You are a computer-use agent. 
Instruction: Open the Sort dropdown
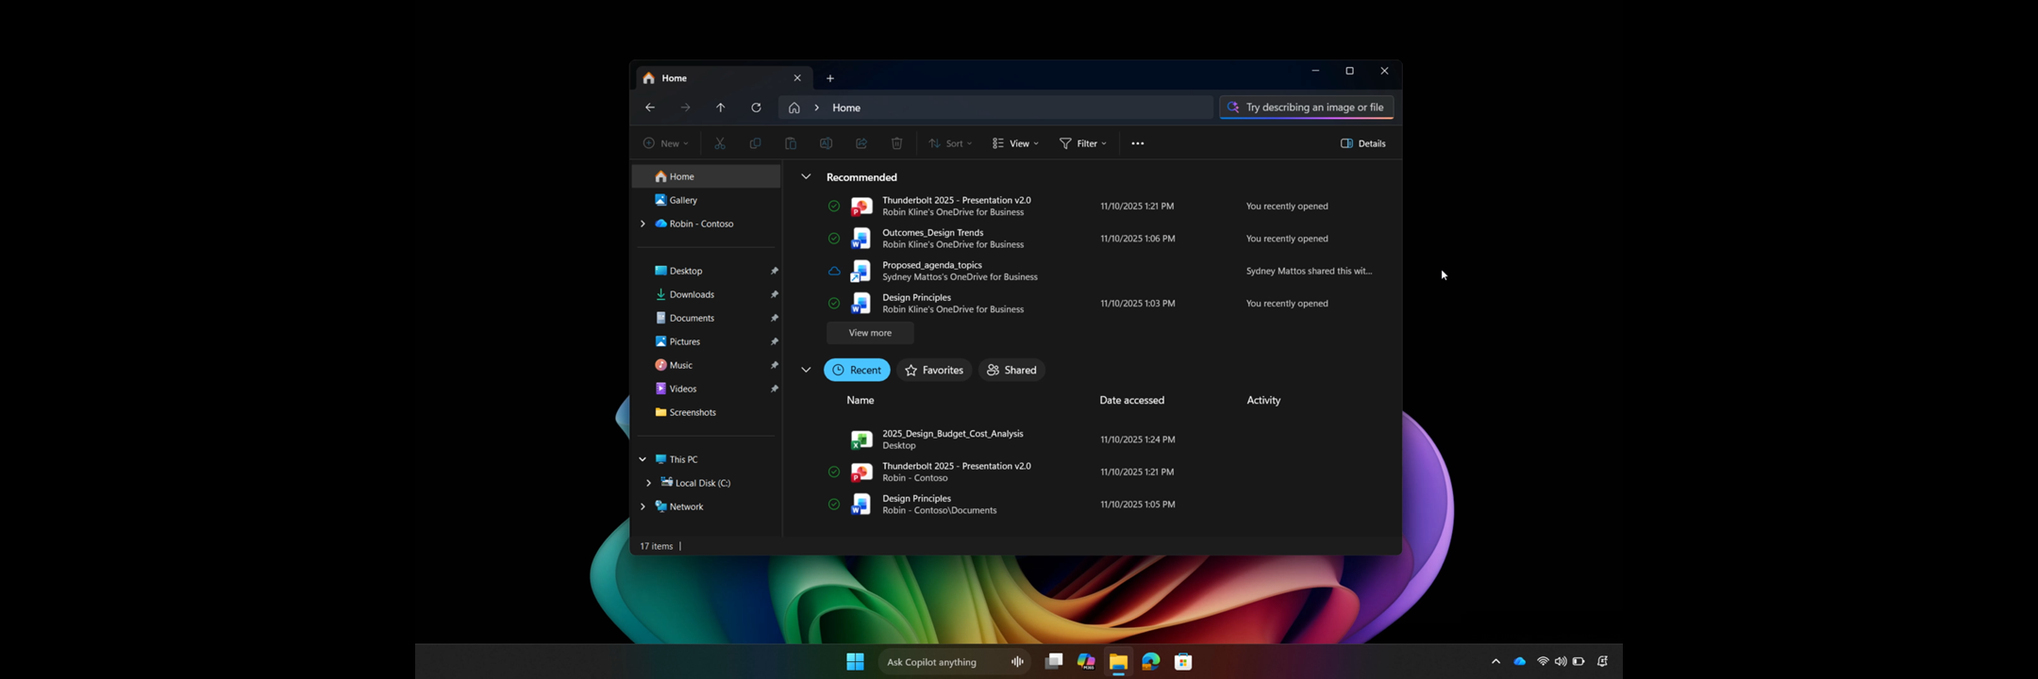pyautogui.click(x=950, y=143)
